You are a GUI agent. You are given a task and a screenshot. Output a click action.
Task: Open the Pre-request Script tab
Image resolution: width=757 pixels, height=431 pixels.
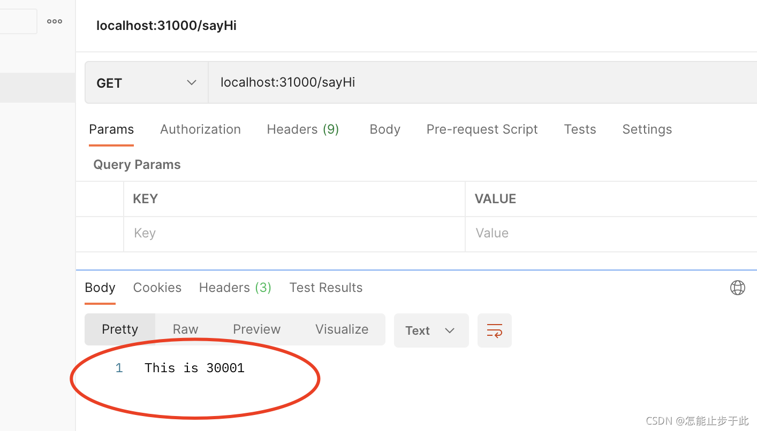pos(482,129)
